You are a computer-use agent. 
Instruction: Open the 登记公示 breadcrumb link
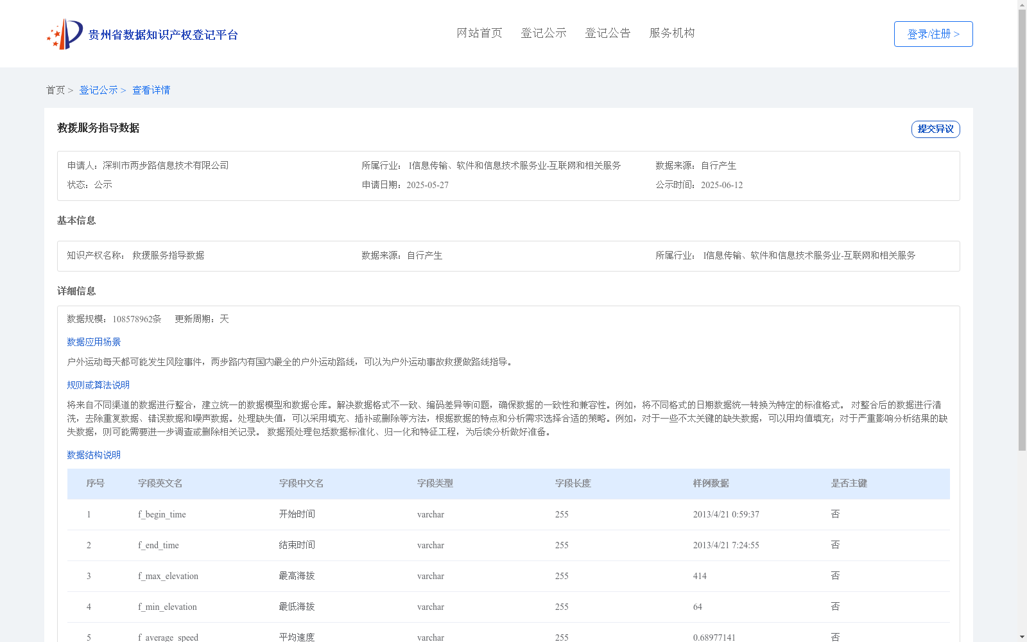point(98,91)
